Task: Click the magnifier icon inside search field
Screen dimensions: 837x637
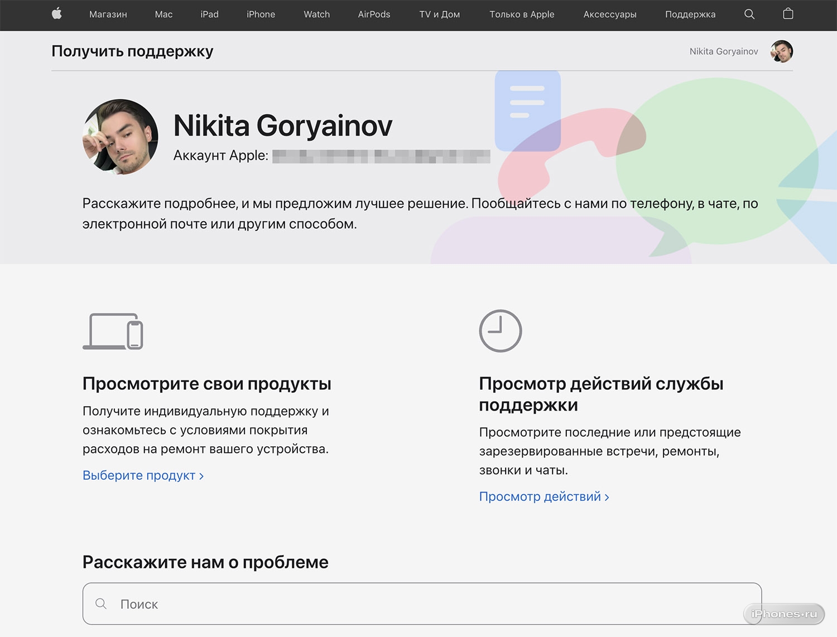Action: [101, 604]
